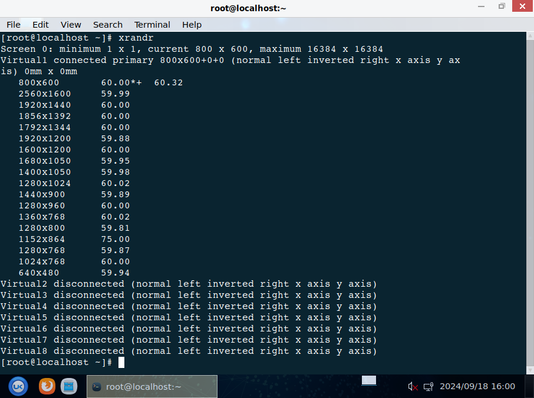Close the terminal window
The width and height of the screenshot is (534, 398).
click(520, 6)
